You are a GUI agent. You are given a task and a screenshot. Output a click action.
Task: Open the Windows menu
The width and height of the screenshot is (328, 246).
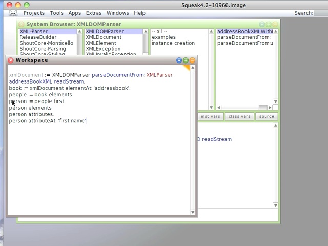[117, 13]
